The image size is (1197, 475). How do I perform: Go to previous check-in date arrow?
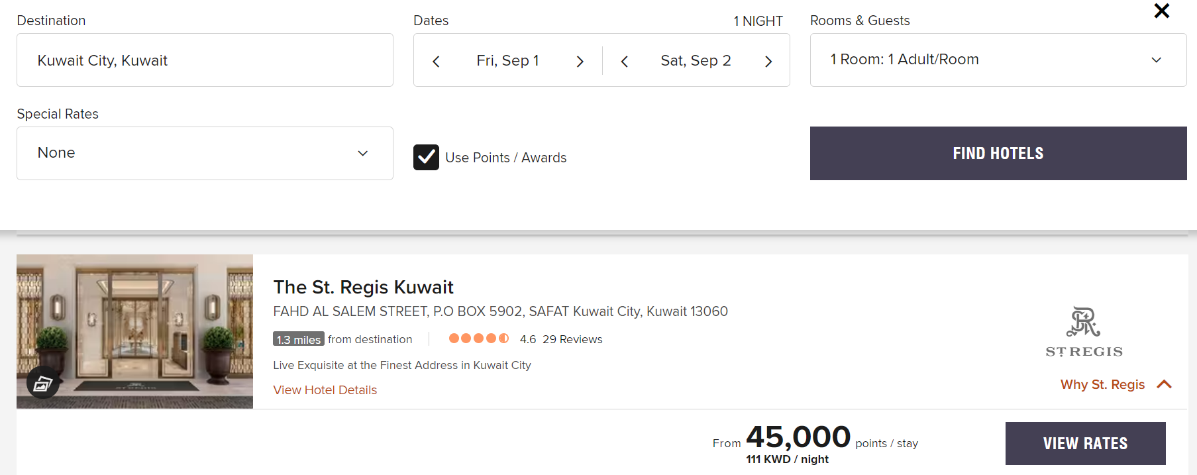pos(436,62)
